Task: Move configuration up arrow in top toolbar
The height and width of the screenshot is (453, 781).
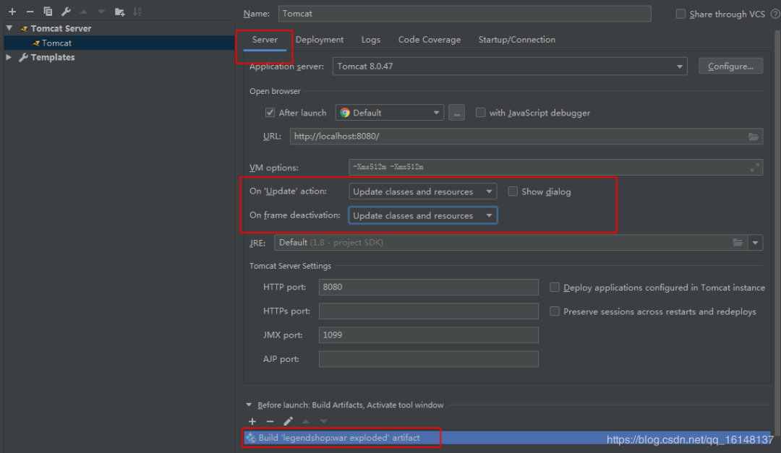Action: click(84, 12)
